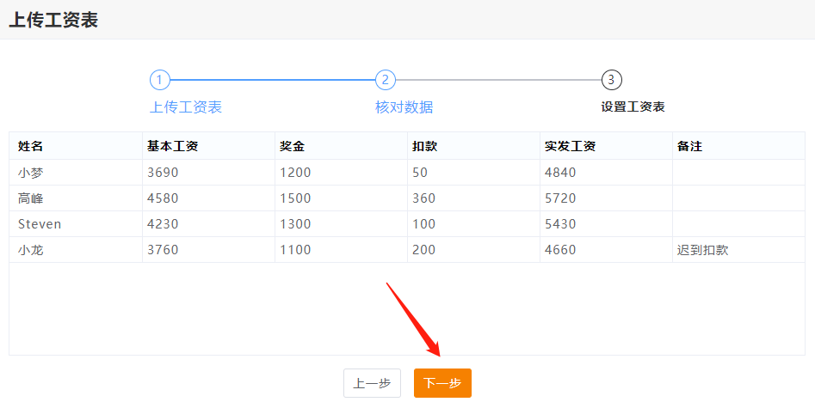Select the 高峰 name cell

pos(31,198)
